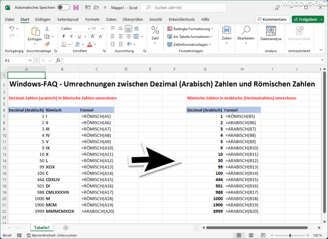The width and height of the screenshot is (328, 239).
Task: Apply red font color A button
Action: point(90,44)
